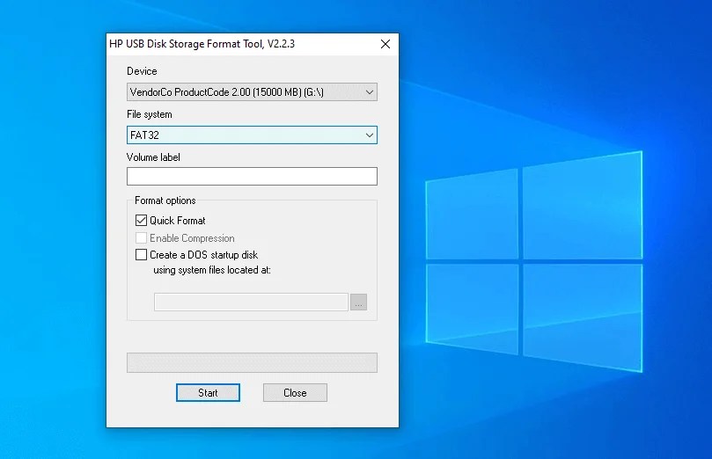Close the format tool with the X icon

pyautogui.click(x=385, y=44)
